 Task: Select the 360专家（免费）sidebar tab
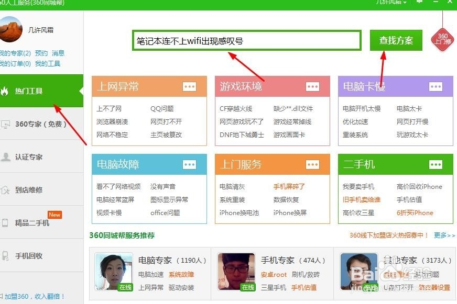(x=41, y=124)
